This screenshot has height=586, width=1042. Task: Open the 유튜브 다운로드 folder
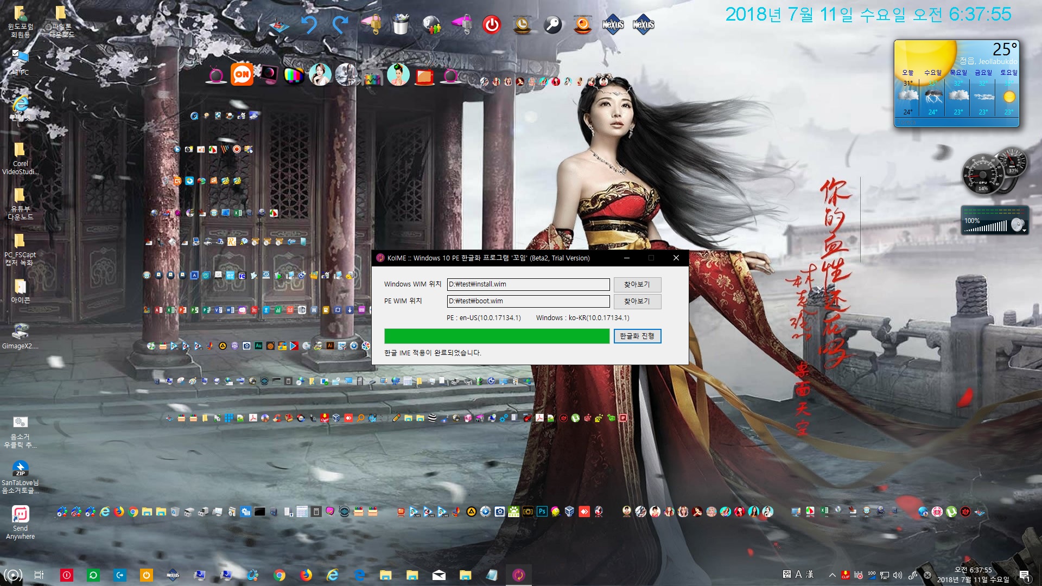21,204
